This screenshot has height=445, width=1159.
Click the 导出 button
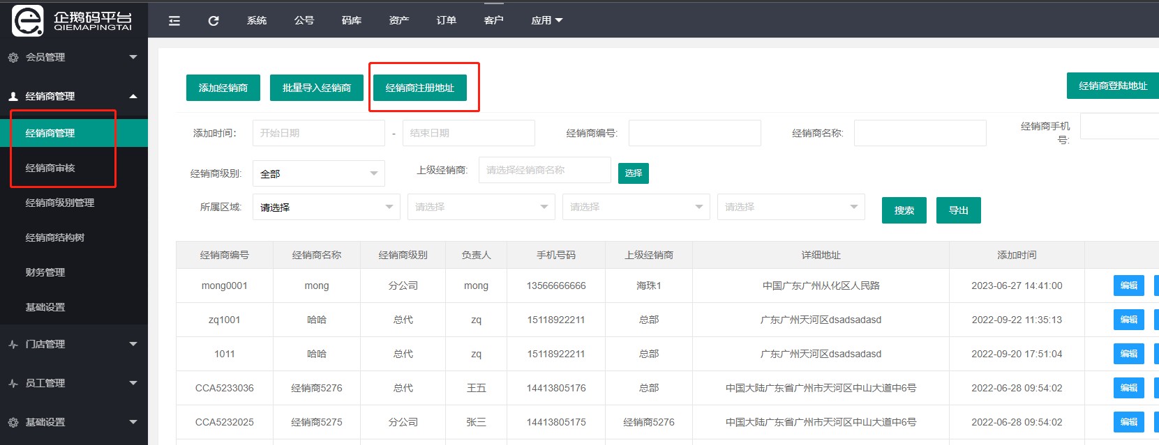tap(959, 210)
